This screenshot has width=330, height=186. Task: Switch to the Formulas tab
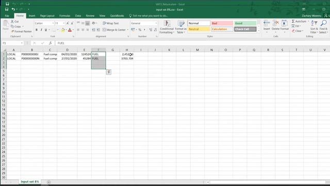point(64,16)
